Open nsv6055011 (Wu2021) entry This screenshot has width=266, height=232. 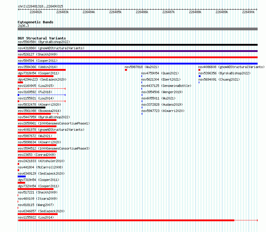click(x=158, y=98)
